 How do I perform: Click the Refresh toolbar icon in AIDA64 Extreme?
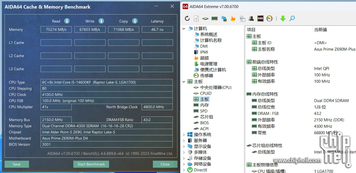(x=187, y=18)
